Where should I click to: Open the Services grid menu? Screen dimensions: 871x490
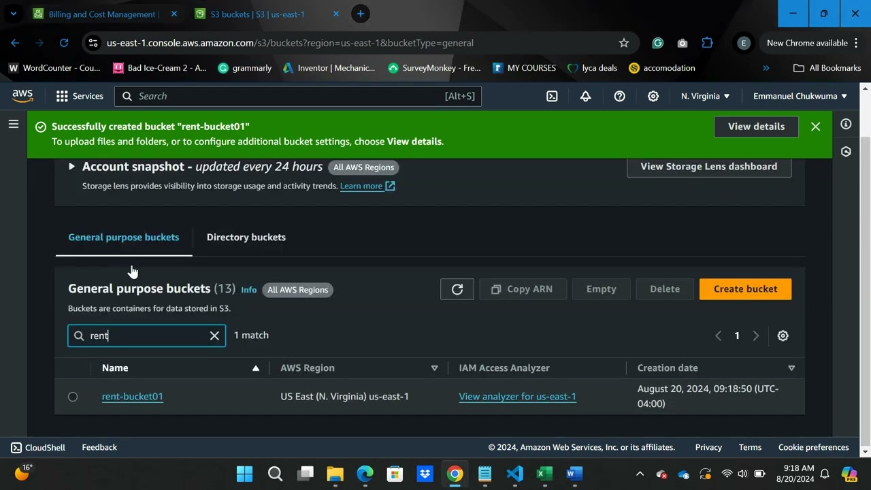coord(80,96)
